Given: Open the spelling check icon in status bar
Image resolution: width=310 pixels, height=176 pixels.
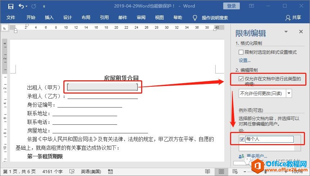Looking at the screenshot, I should click(72, 171).
